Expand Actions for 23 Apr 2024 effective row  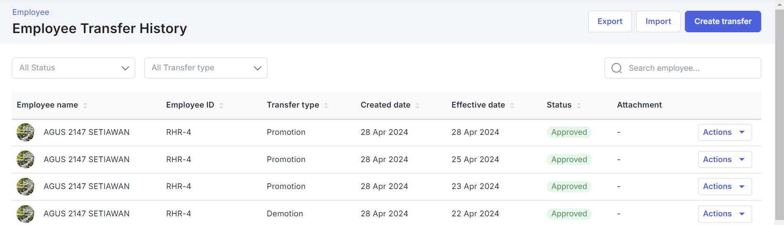[x=724, y=187]
